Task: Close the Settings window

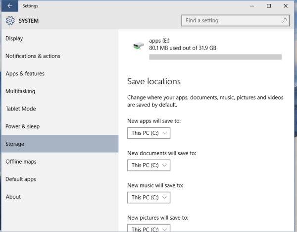Action: pyautogui.click(x=286, y=6)
